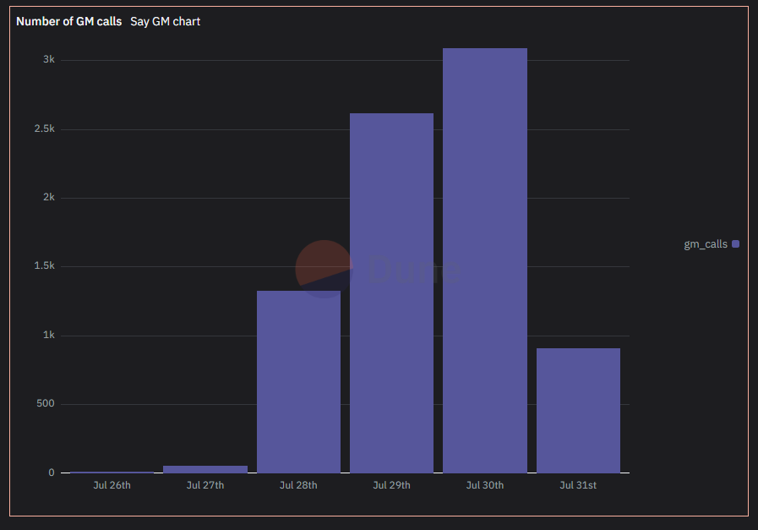Click the 0 y-axis value

click(52, 473)
